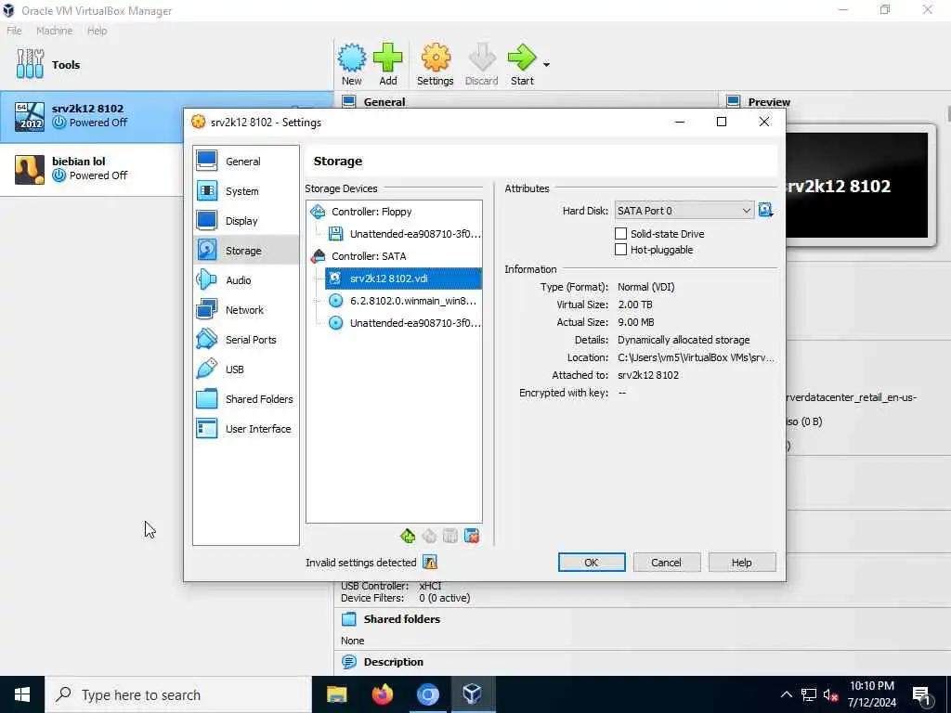Open the User Interface settings category
Screen dimensions: 951x713
coord(245,429)
